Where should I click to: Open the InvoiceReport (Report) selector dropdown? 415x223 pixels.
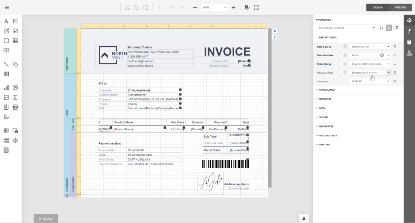[347, 28]
